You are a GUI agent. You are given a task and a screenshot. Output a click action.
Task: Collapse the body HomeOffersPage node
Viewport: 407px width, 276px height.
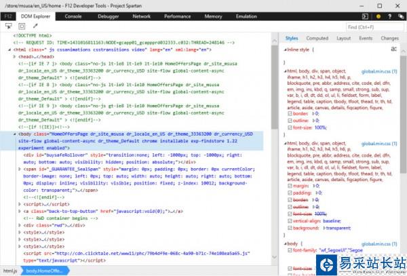pyautogui.click(x=14, y=134)
